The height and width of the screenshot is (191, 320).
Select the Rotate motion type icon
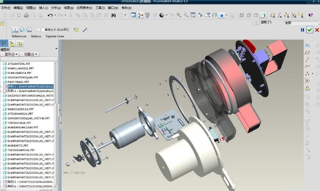tap(22, 30)
